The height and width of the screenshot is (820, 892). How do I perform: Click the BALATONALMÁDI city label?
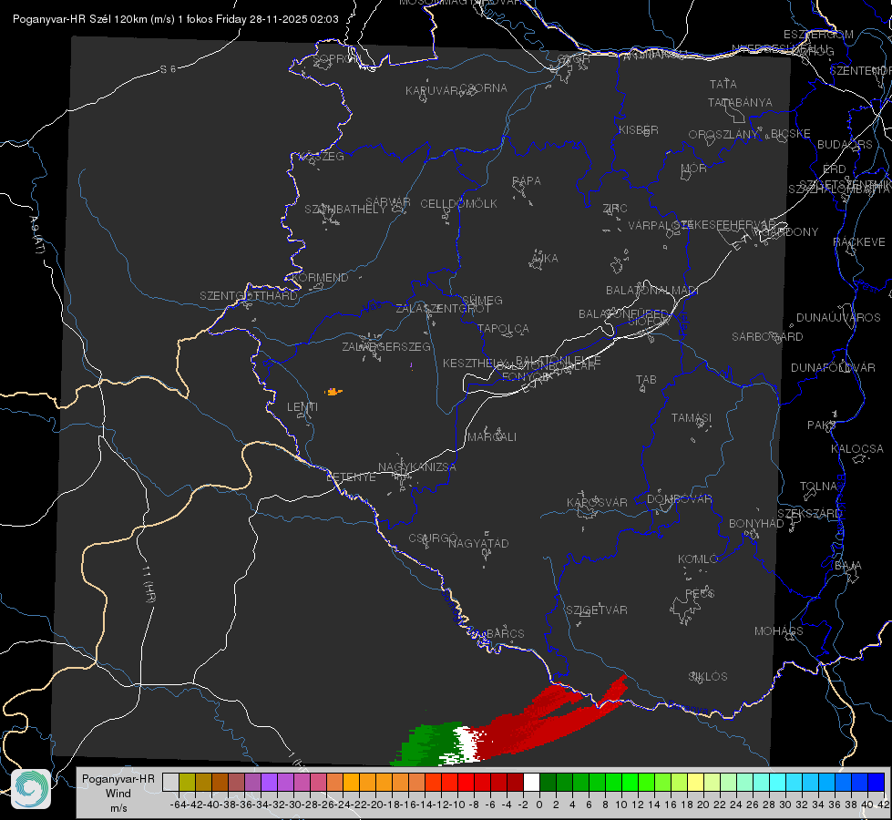click(652, 291)
